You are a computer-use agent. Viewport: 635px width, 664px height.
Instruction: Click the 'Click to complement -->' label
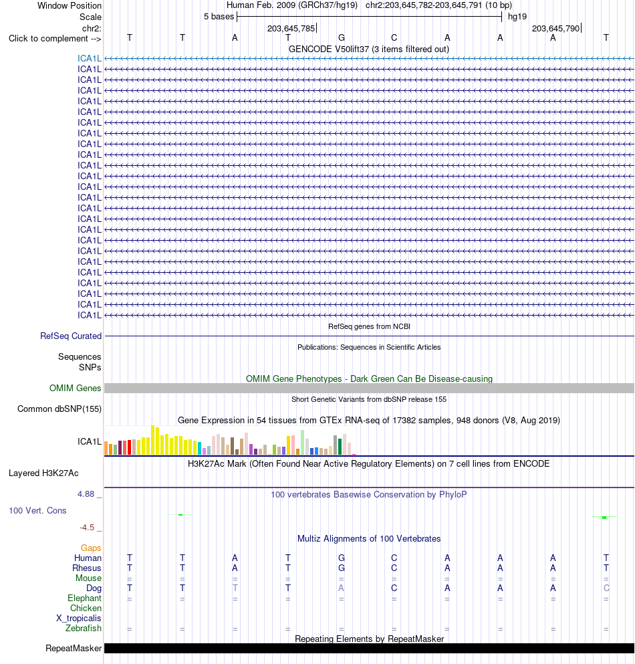tap(55, 39)
